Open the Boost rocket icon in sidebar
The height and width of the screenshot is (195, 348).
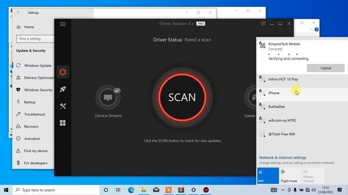(63, 89)
